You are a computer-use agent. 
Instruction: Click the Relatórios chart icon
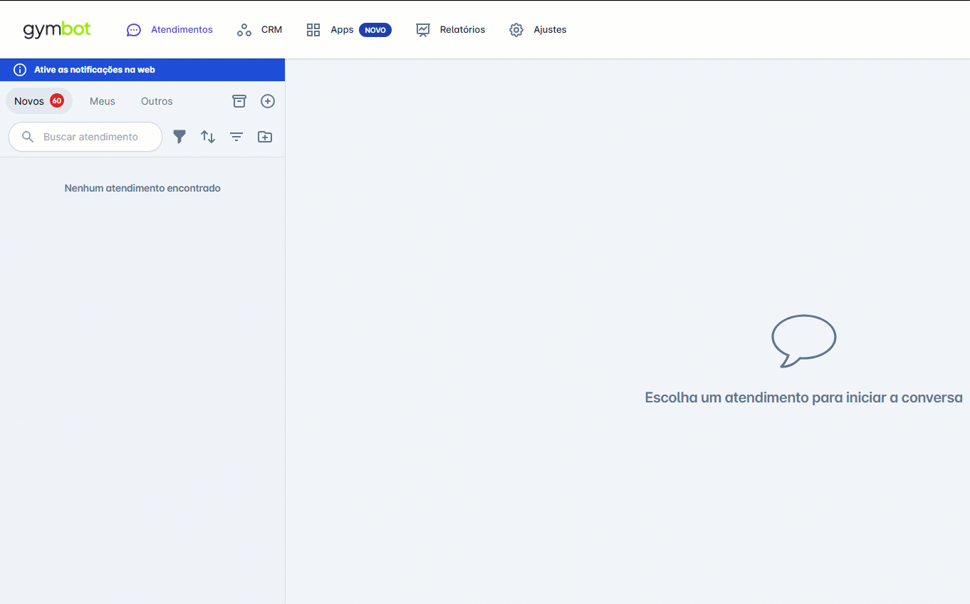tap(423, 30)
